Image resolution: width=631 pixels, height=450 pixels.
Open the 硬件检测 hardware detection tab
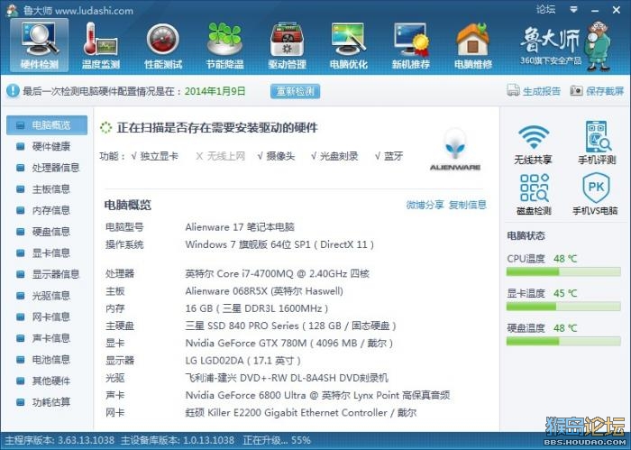39,45
